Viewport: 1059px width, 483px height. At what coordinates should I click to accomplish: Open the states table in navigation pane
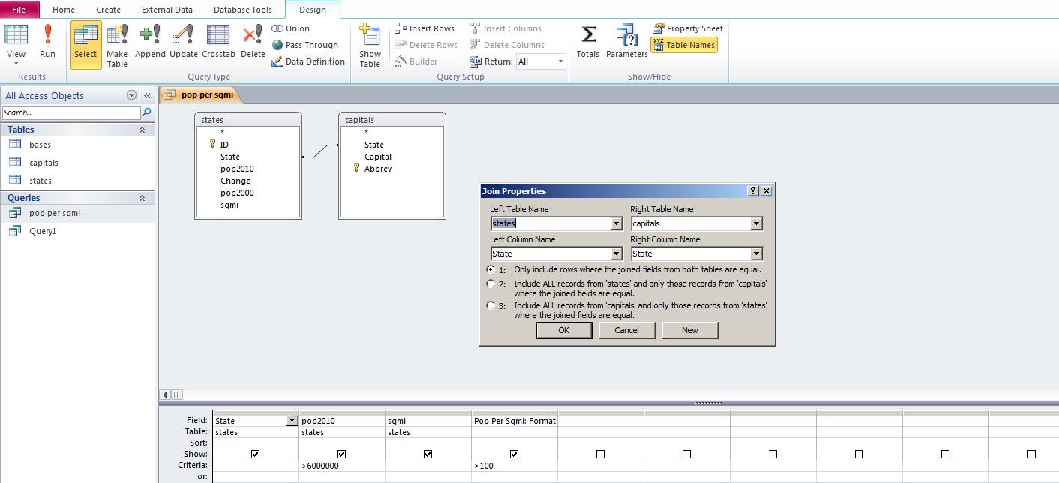[40, 181]
